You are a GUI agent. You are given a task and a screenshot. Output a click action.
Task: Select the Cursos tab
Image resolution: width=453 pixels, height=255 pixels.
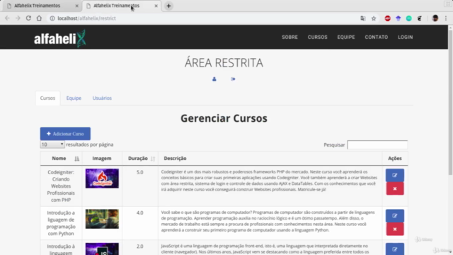point(47,98)
